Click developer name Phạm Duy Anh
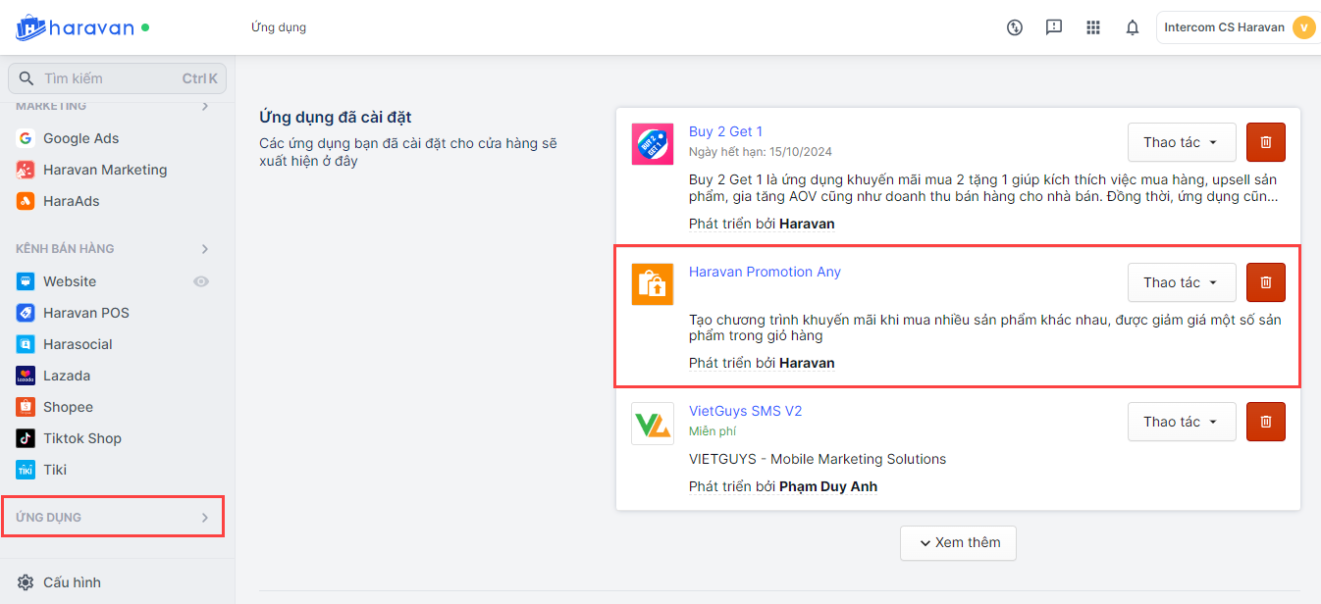This screenshot has height=604, width=1321. coord(828,486)
